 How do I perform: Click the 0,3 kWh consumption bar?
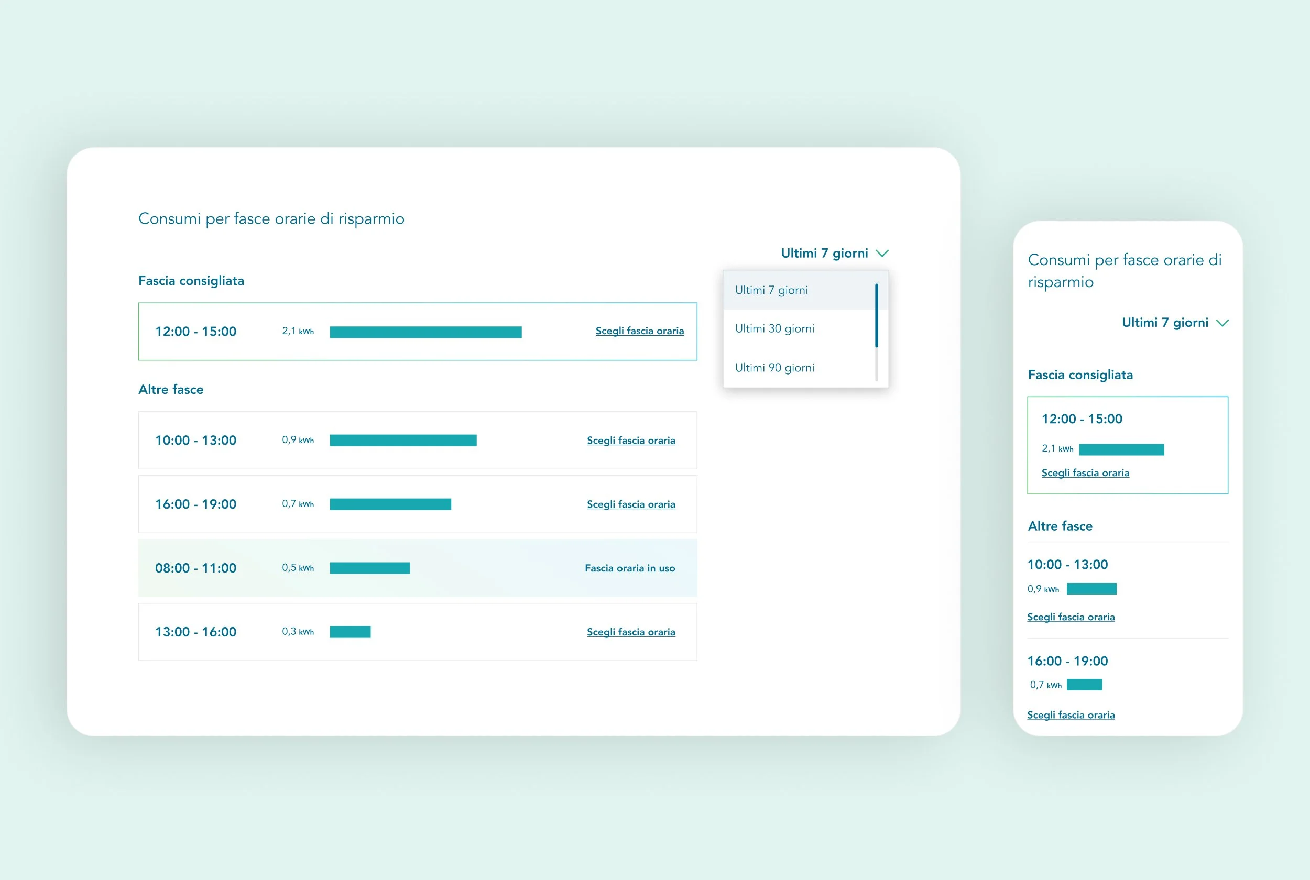point(350,632)
